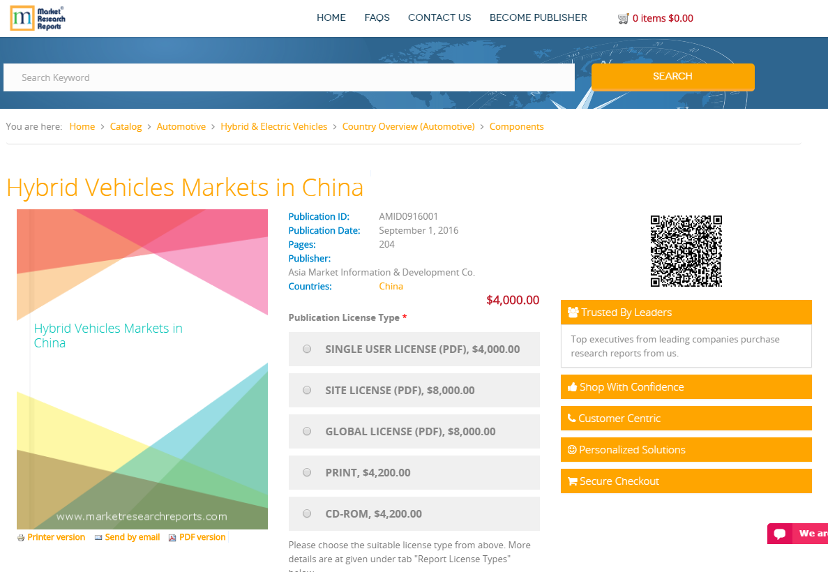Focus the Search Keyword input field
Viewport: 828px width, 572px height.
pos(289,77)
